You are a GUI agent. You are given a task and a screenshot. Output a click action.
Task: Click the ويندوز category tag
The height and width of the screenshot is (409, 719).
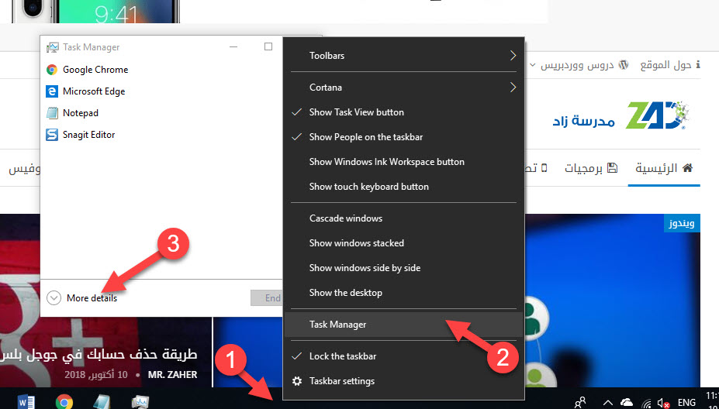682,224
